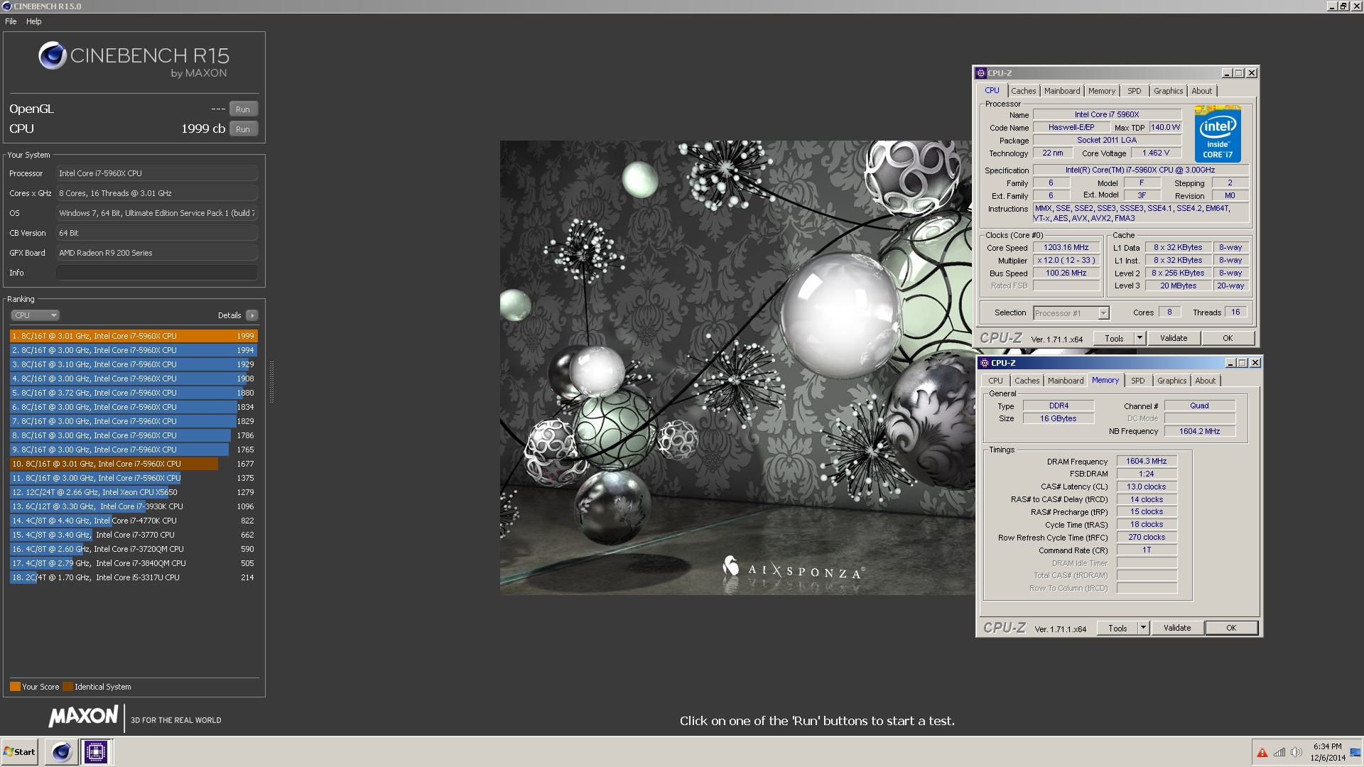Click Cinebench icon in the taskbar

62,752
